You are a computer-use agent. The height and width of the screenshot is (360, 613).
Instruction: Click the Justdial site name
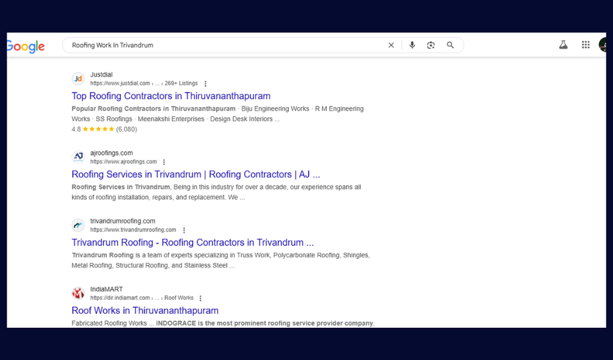(x=101, y=74)
